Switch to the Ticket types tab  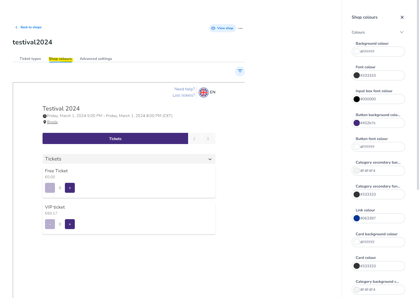(x=30, y=59)
